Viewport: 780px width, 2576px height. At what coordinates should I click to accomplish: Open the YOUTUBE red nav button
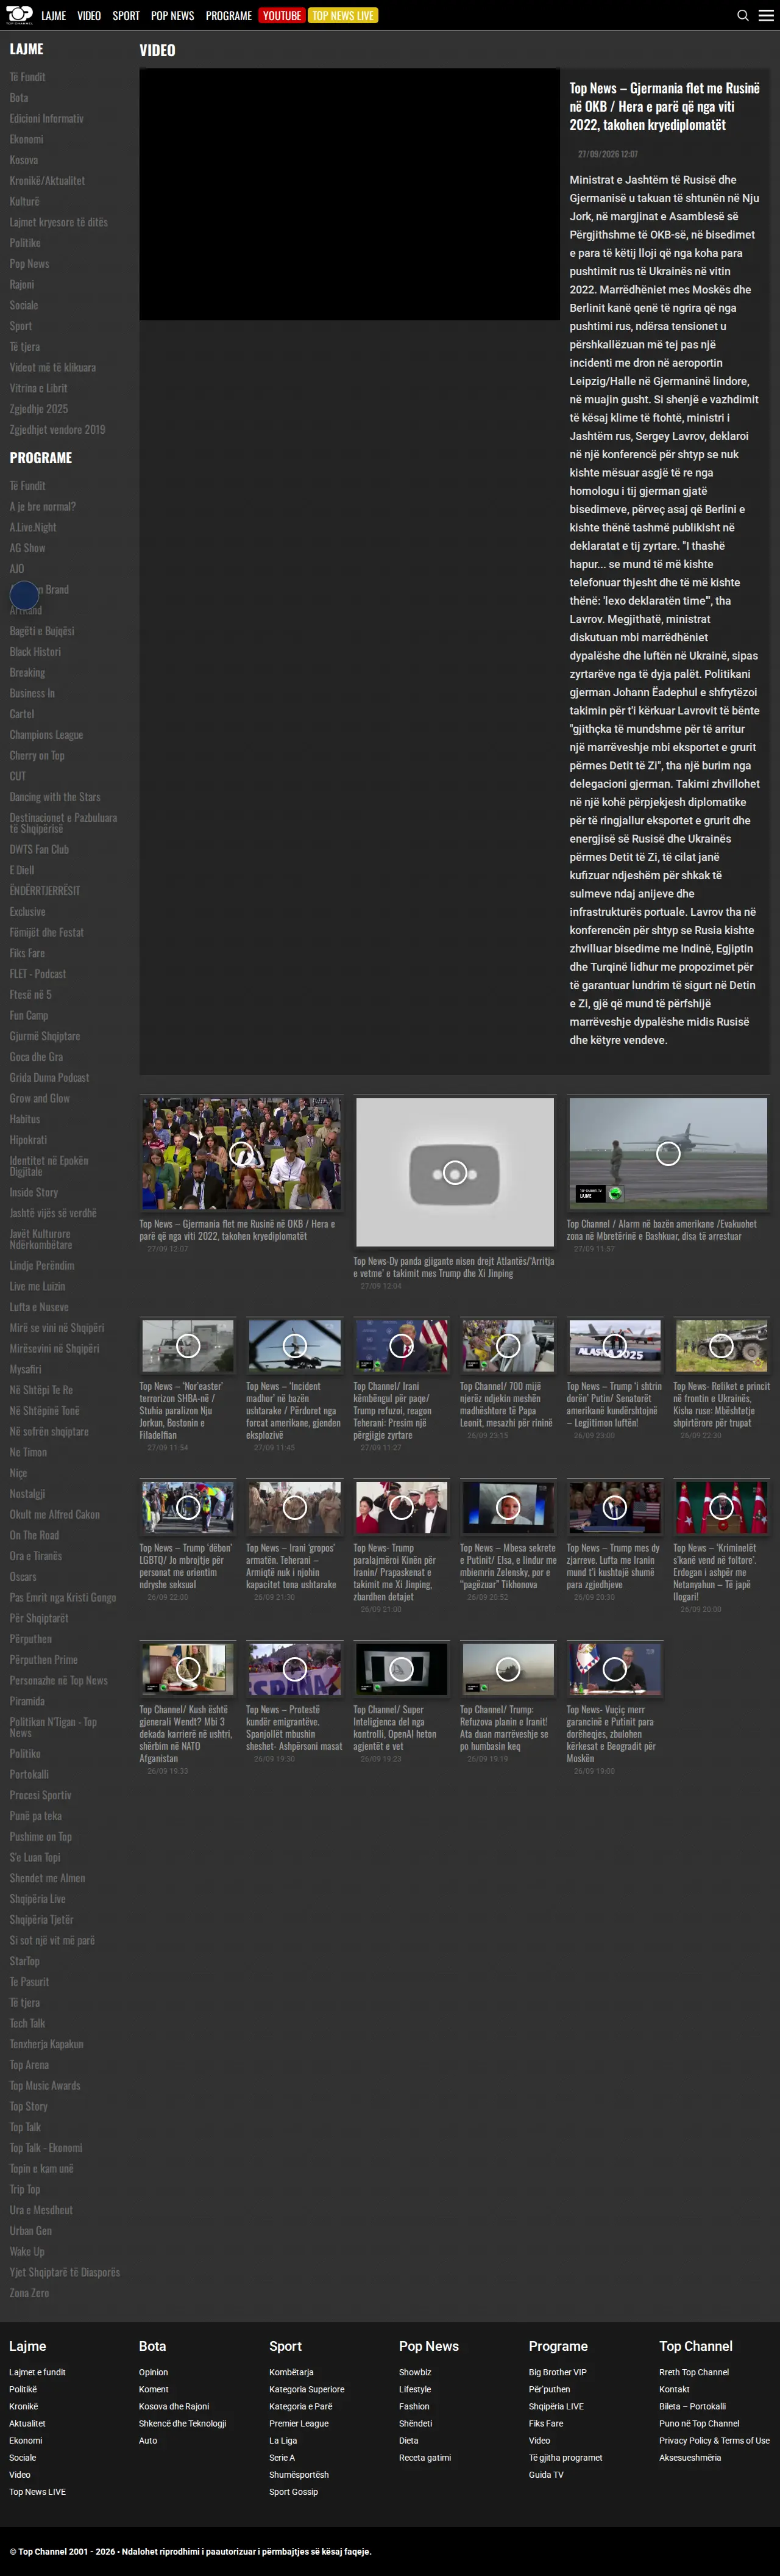coord(282,15)
